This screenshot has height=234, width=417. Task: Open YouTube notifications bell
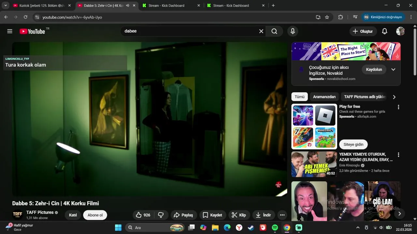[x=384, y=31]
